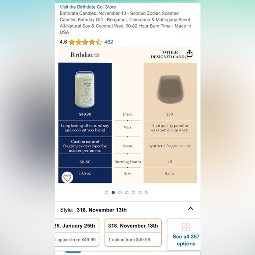Tap the product title text

126,23
